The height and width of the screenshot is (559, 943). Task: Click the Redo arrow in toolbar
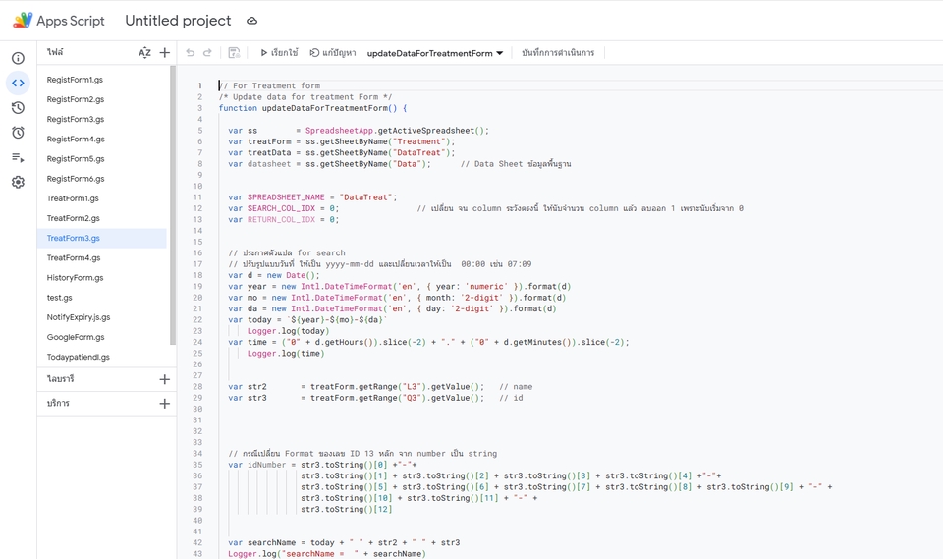[x=207, y=52]
